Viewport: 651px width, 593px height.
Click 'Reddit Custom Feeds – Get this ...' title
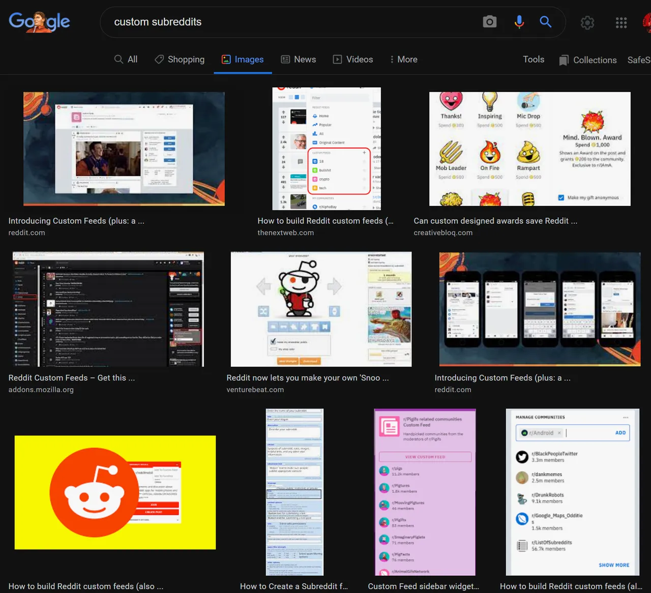pos(72,378)
